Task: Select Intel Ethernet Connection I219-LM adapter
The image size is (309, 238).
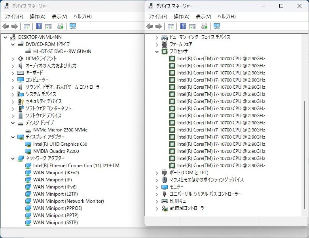Action: point(76,166)
